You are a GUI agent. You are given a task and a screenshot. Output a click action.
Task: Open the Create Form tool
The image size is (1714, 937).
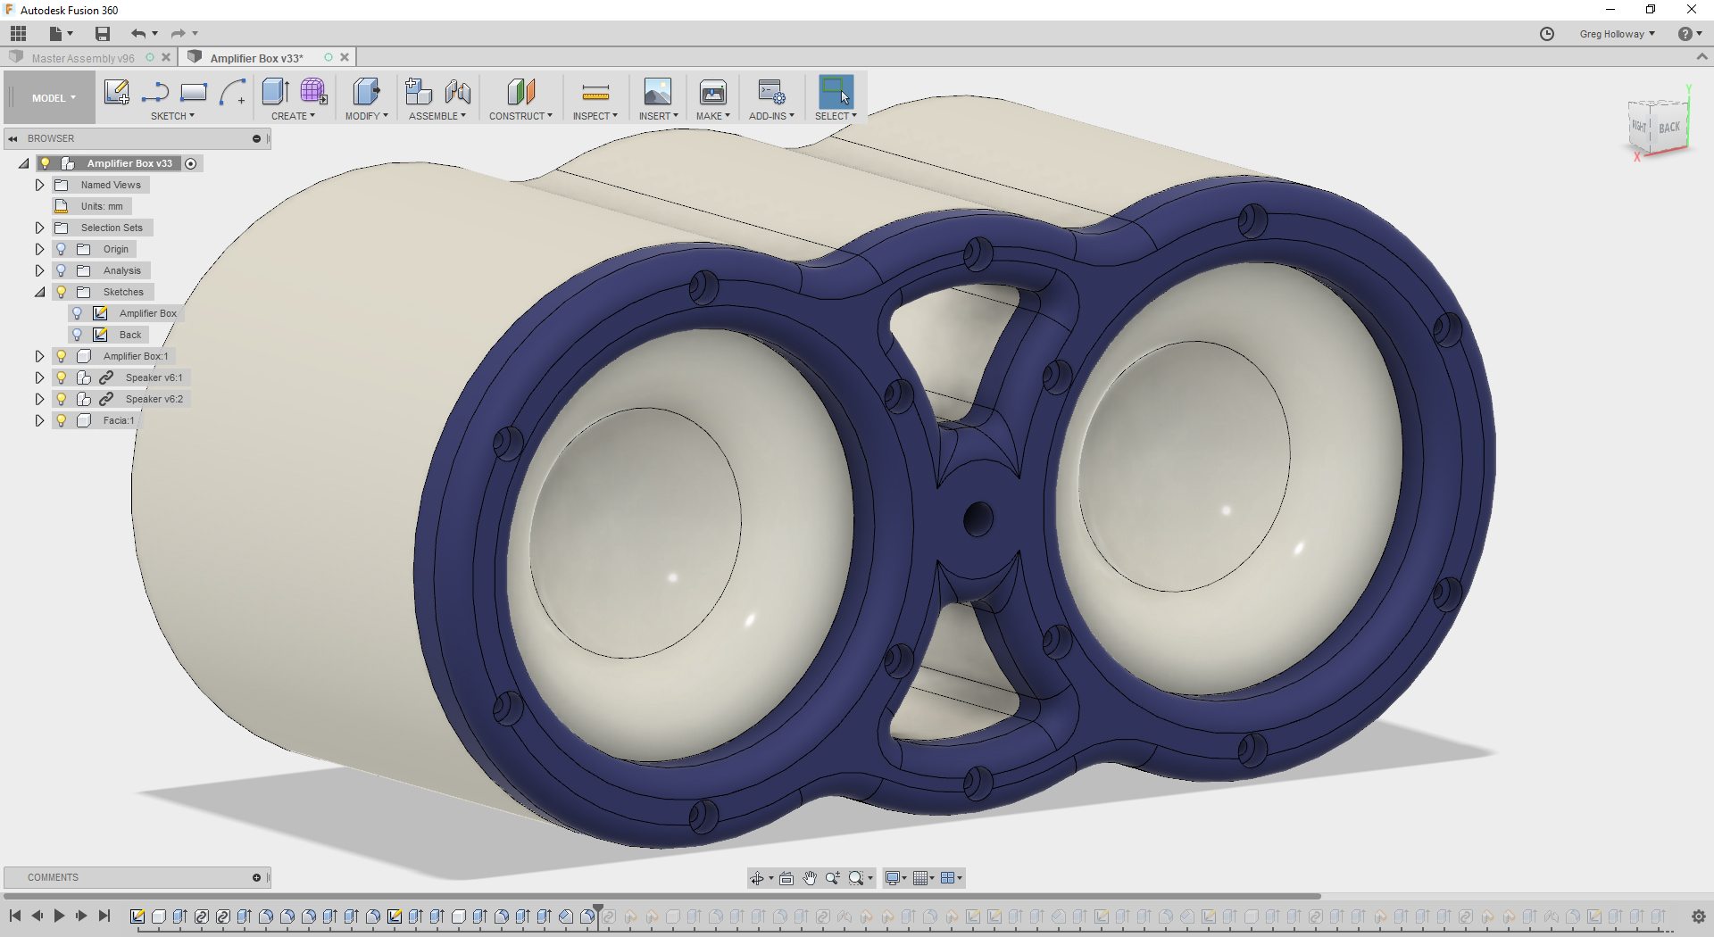313,92
